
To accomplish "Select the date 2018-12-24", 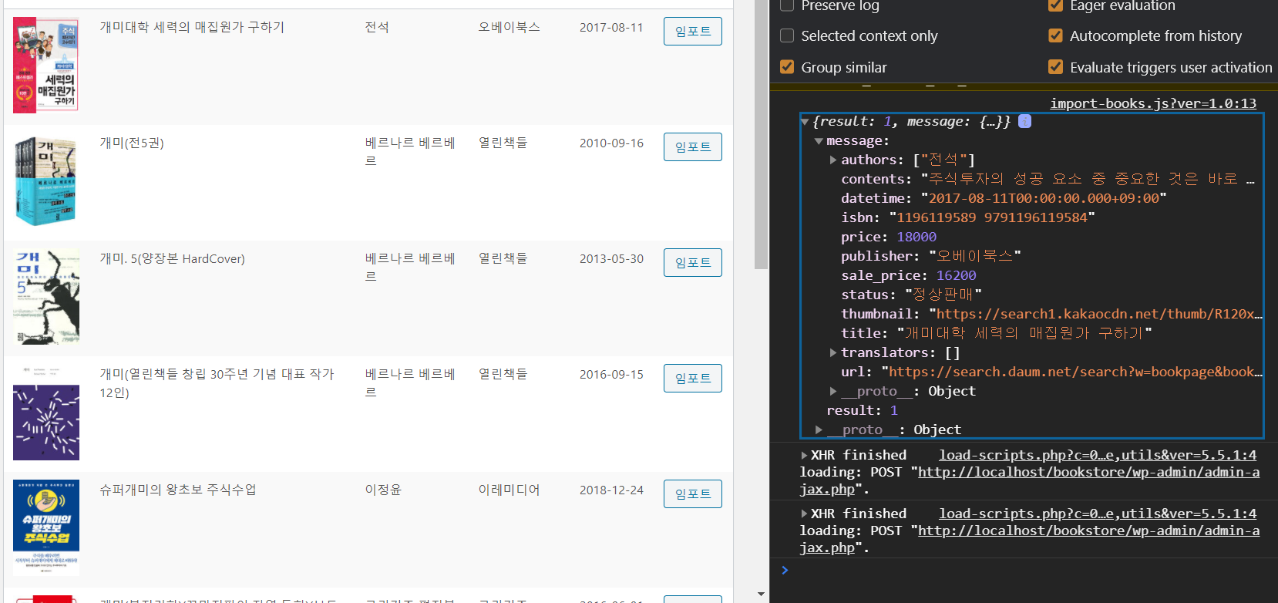I will (x=611, y=490).
